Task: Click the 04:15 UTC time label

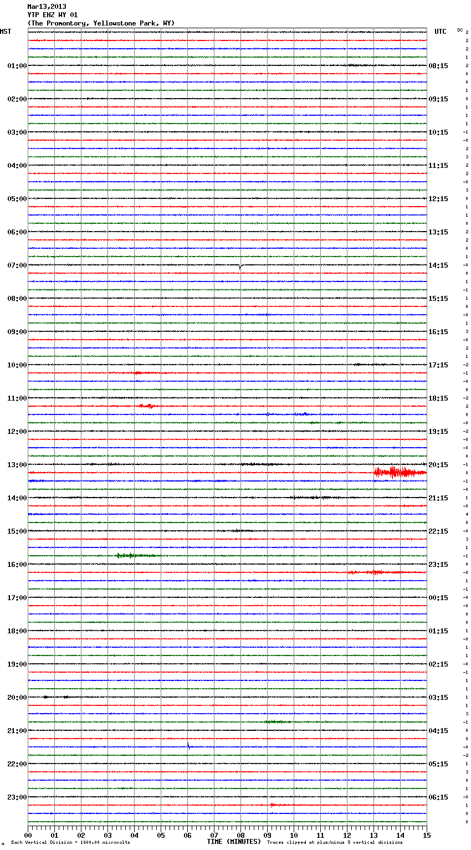Action: [438, 731]
